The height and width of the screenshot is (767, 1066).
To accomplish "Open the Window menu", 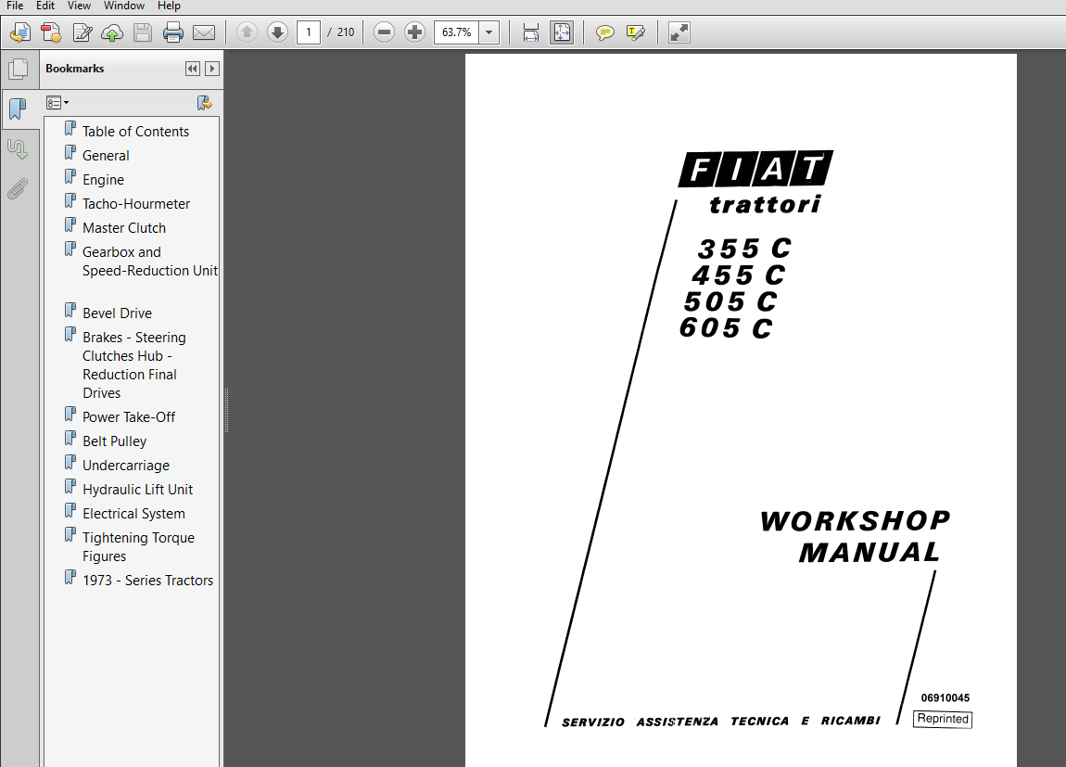I will [123, 6].
